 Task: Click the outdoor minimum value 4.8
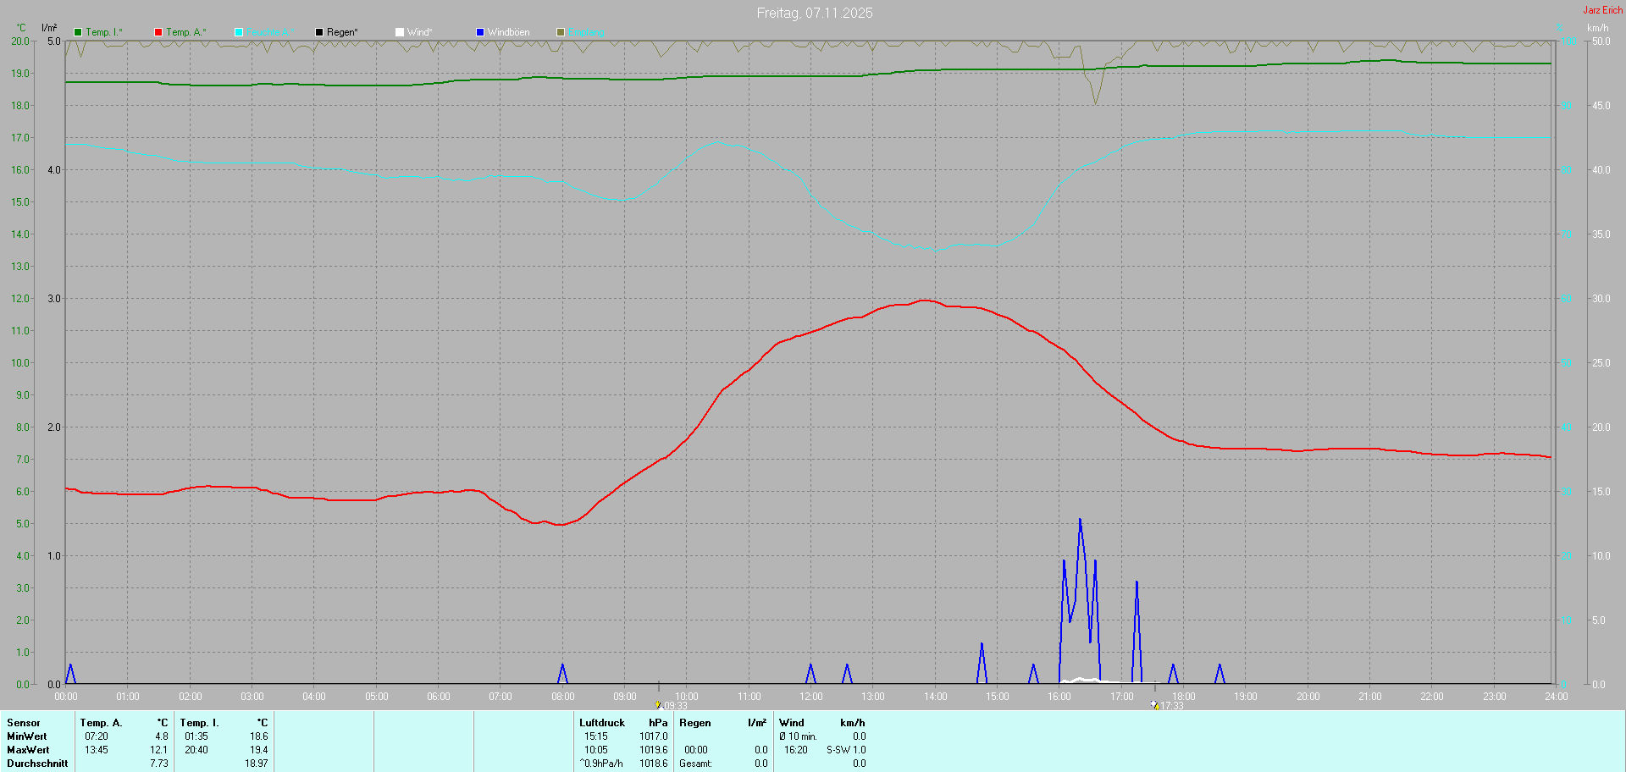(x=162, y=736)
